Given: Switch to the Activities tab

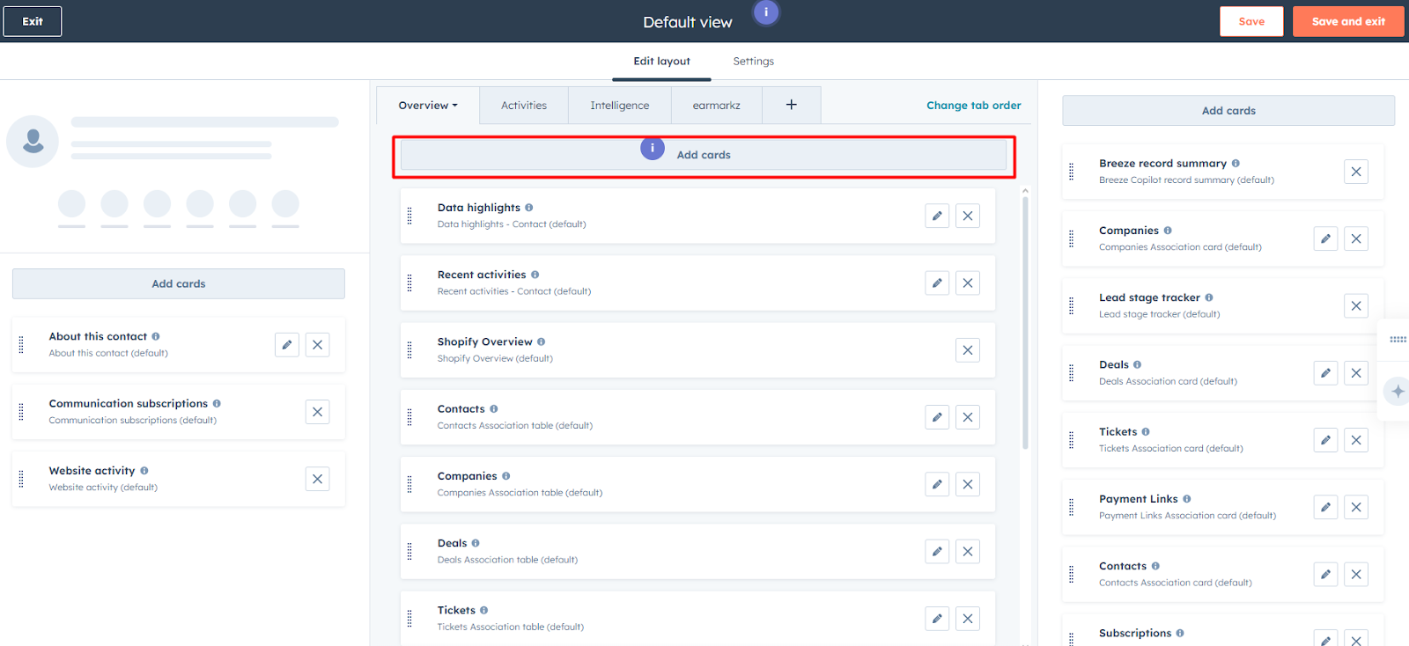Looking at the screenshot, I should click(523, 106).
